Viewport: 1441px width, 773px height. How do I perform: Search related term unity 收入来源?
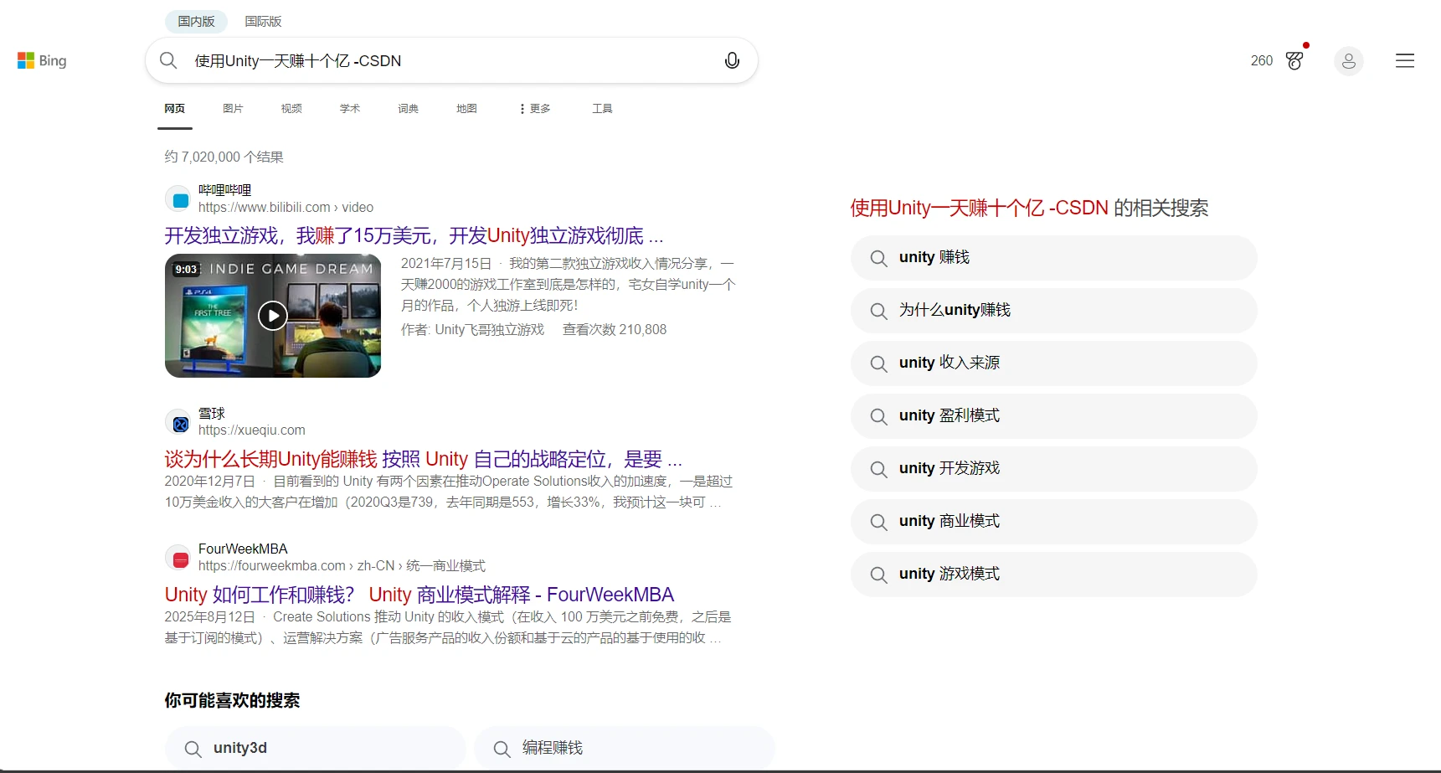tap(1054, 363)
